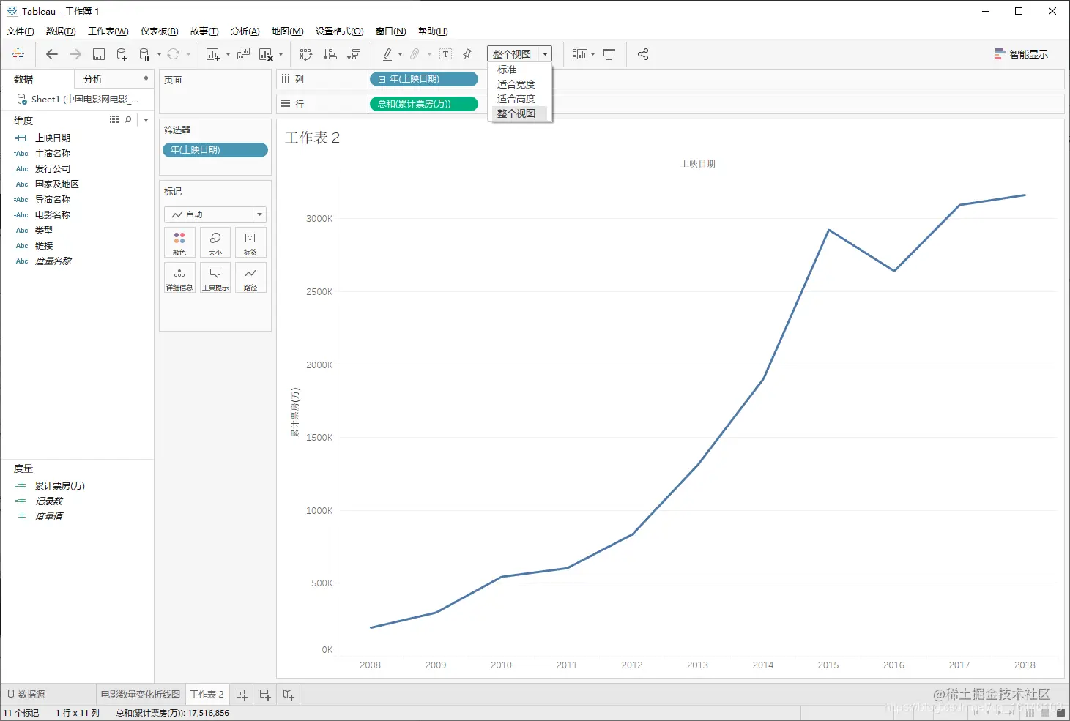
Task: Select the 上映日期 dimension field
Action: coord(53,138)
